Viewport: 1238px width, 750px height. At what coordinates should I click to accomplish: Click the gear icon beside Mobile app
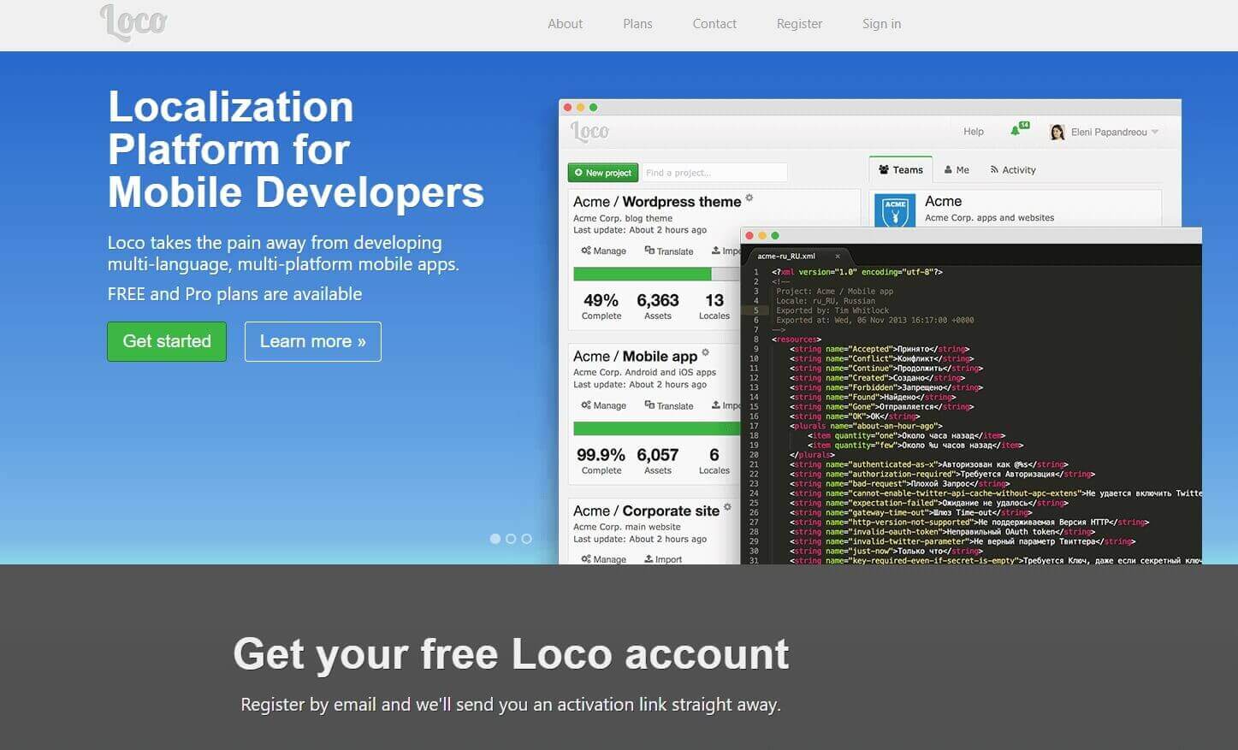pos(706,352)
